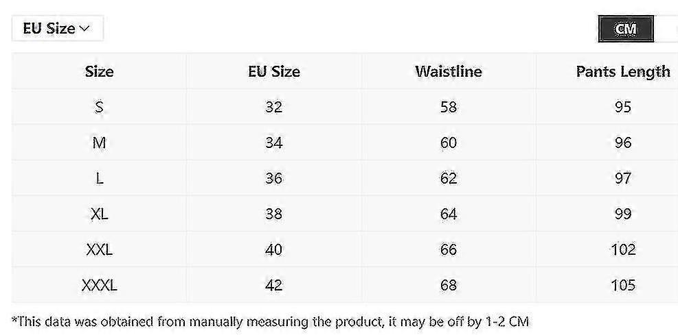Click the Pants Length column header
678x335 pixels.
click(x=622, y=71)
